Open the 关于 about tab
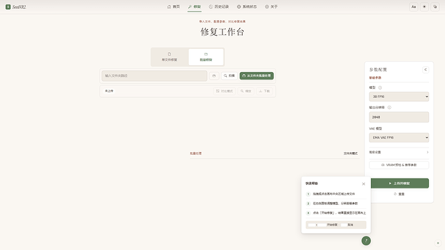Image resolution: width=445 pixels, height=250 pixels. (272, 7)
